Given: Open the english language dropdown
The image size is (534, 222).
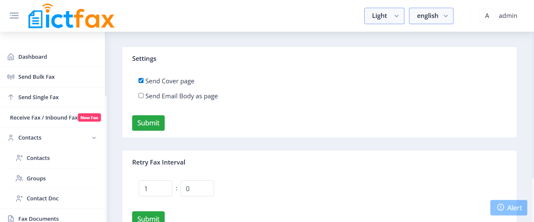Looking at the screenshot, I should [x=431, y=16].
